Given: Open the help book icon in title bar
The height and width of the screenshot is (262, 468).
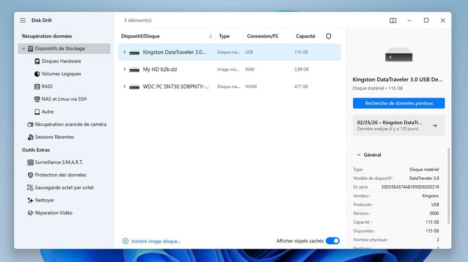Looking at the screenshot, I should pos(393,20).
